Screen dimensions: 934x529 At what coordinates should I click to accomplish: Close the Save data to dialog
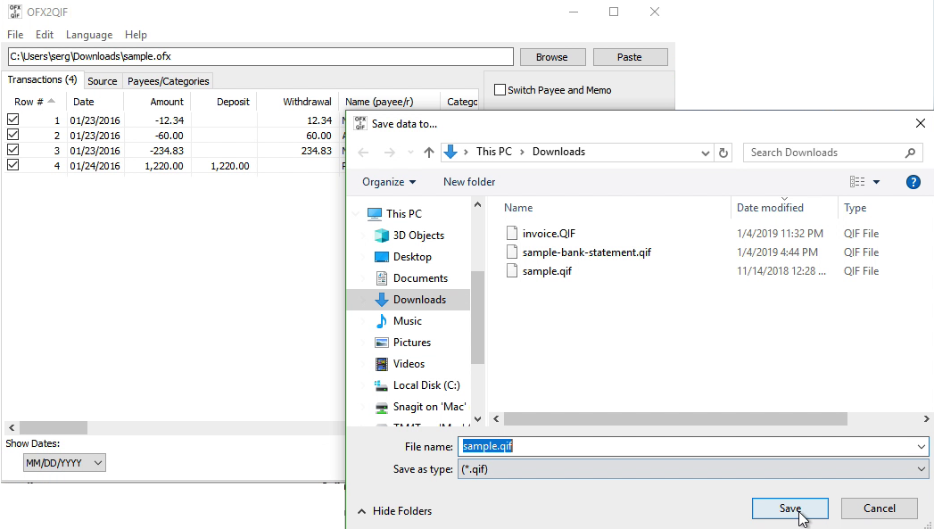[921, 123]
